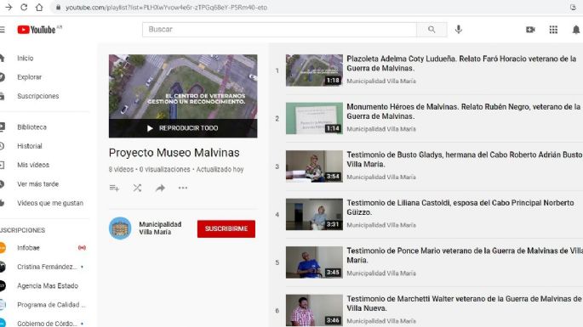
Task: Open the YouTube apps grid
Action: click(553, 30)
